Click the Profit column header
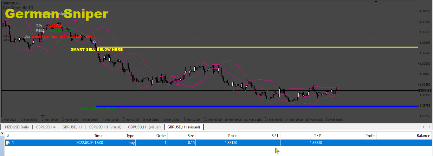 (x=350, y=135)
